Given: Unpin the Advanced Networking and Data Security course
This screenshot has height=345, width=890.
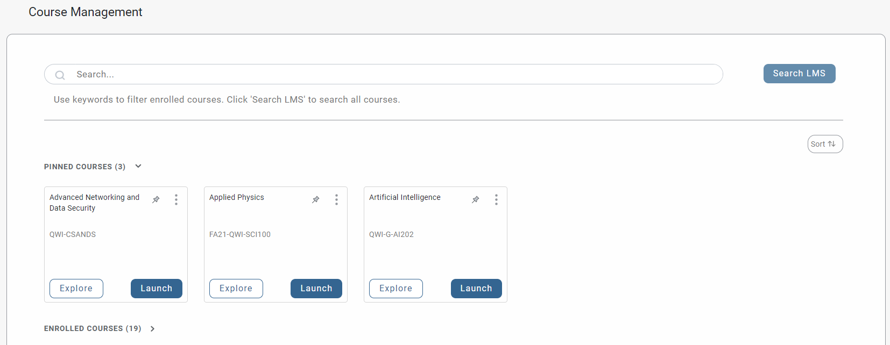Looking at the screenshot, I should click(x=156, y=200).
